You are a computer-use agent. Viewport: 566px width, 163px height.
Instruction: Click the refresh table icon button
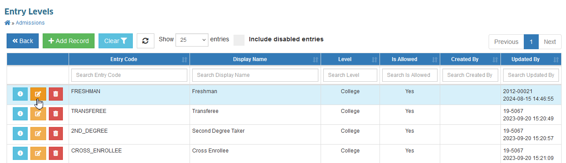[x=146, y=41]
